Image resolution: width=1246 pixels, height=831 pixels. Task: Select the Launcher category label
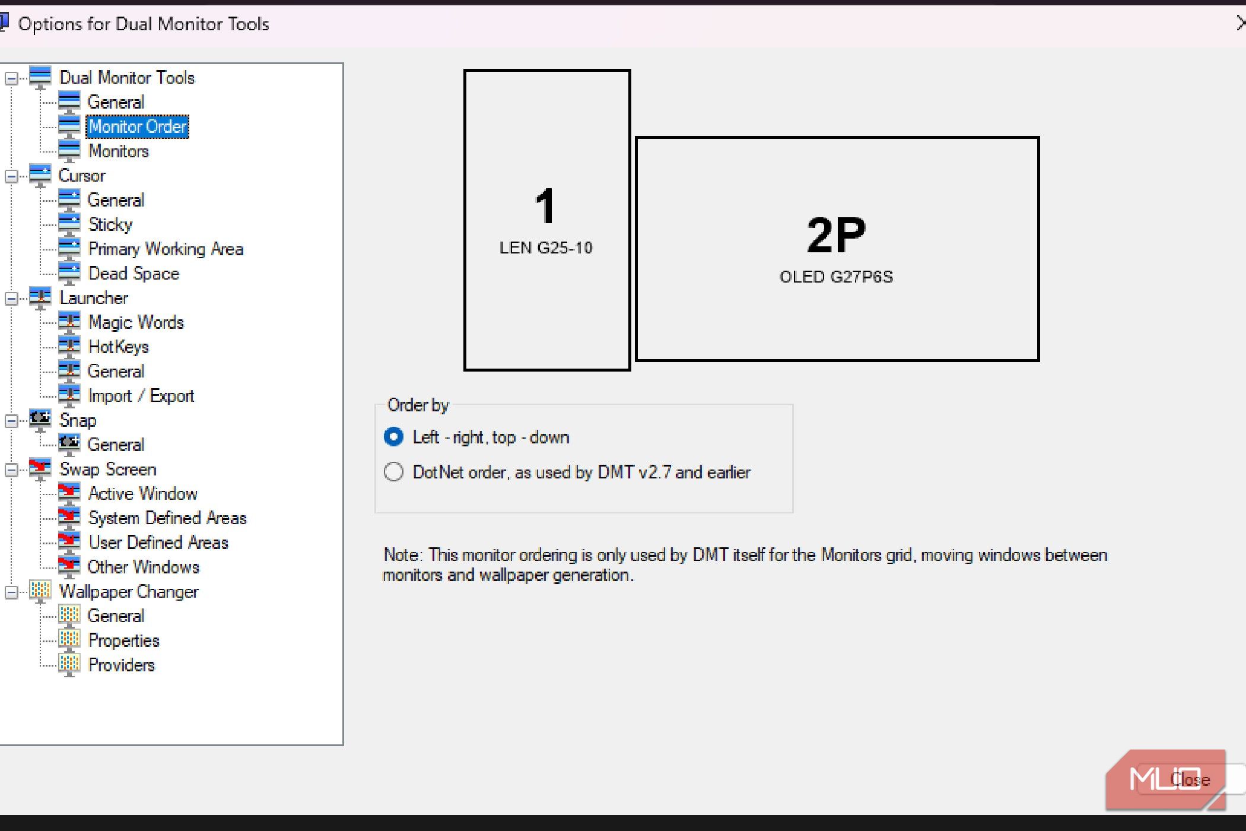pyautogui.click(x=94, y=298)
